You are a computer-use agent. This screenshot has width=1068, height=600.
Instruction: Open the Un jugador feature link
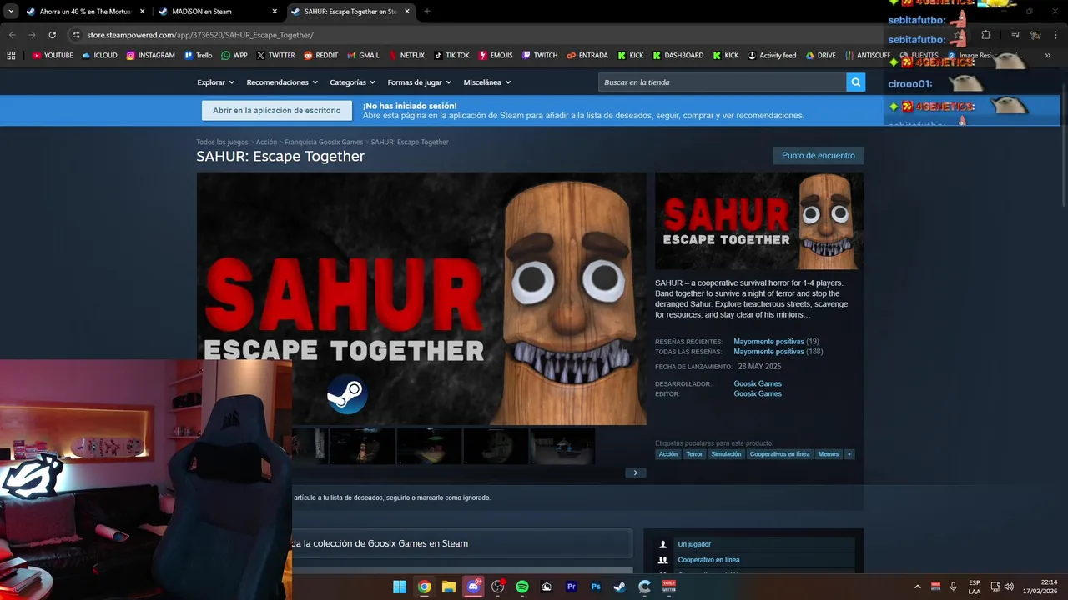click(x=694, y=544)
